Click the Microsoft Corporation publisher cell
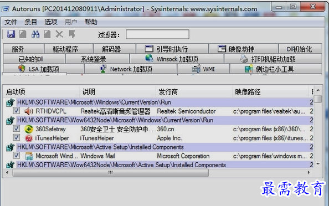This screenshot has height=206, width=329. pyautogui.click(x=183, y=156)
